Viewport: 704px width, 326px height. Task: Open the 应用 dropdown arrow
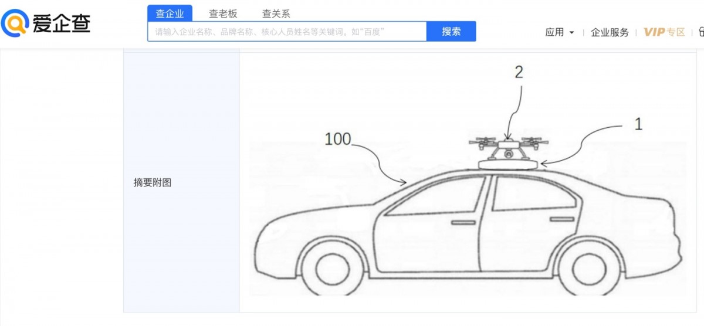[572, 33]
